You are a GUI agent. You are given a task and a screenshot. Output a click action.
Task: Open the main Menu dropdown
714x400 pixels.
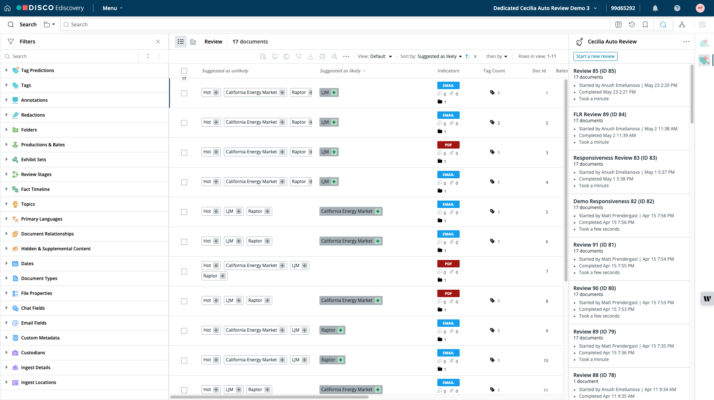pos(112,8)
